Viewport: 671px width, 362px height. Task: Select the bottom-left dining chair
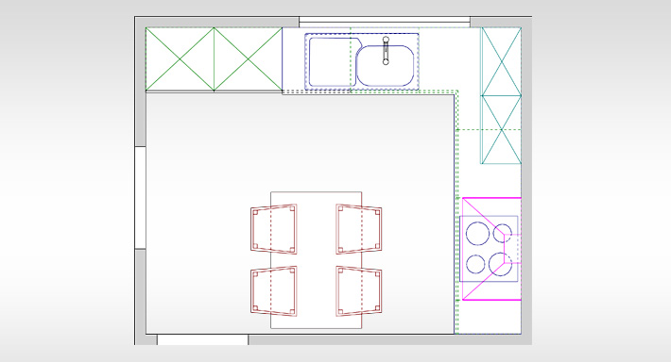(x=274, y=291)
